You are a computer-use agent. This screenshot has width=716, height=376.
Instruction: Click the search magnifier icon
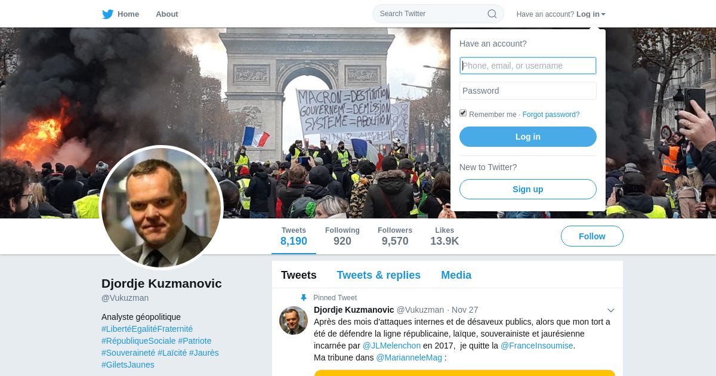click(x=492, y=14)
